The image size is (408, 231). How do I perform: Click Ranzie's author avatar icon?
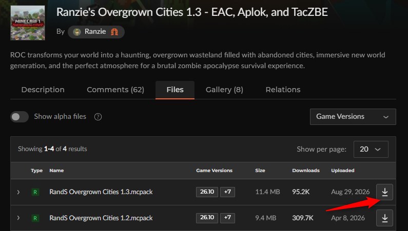pos(77,32)
